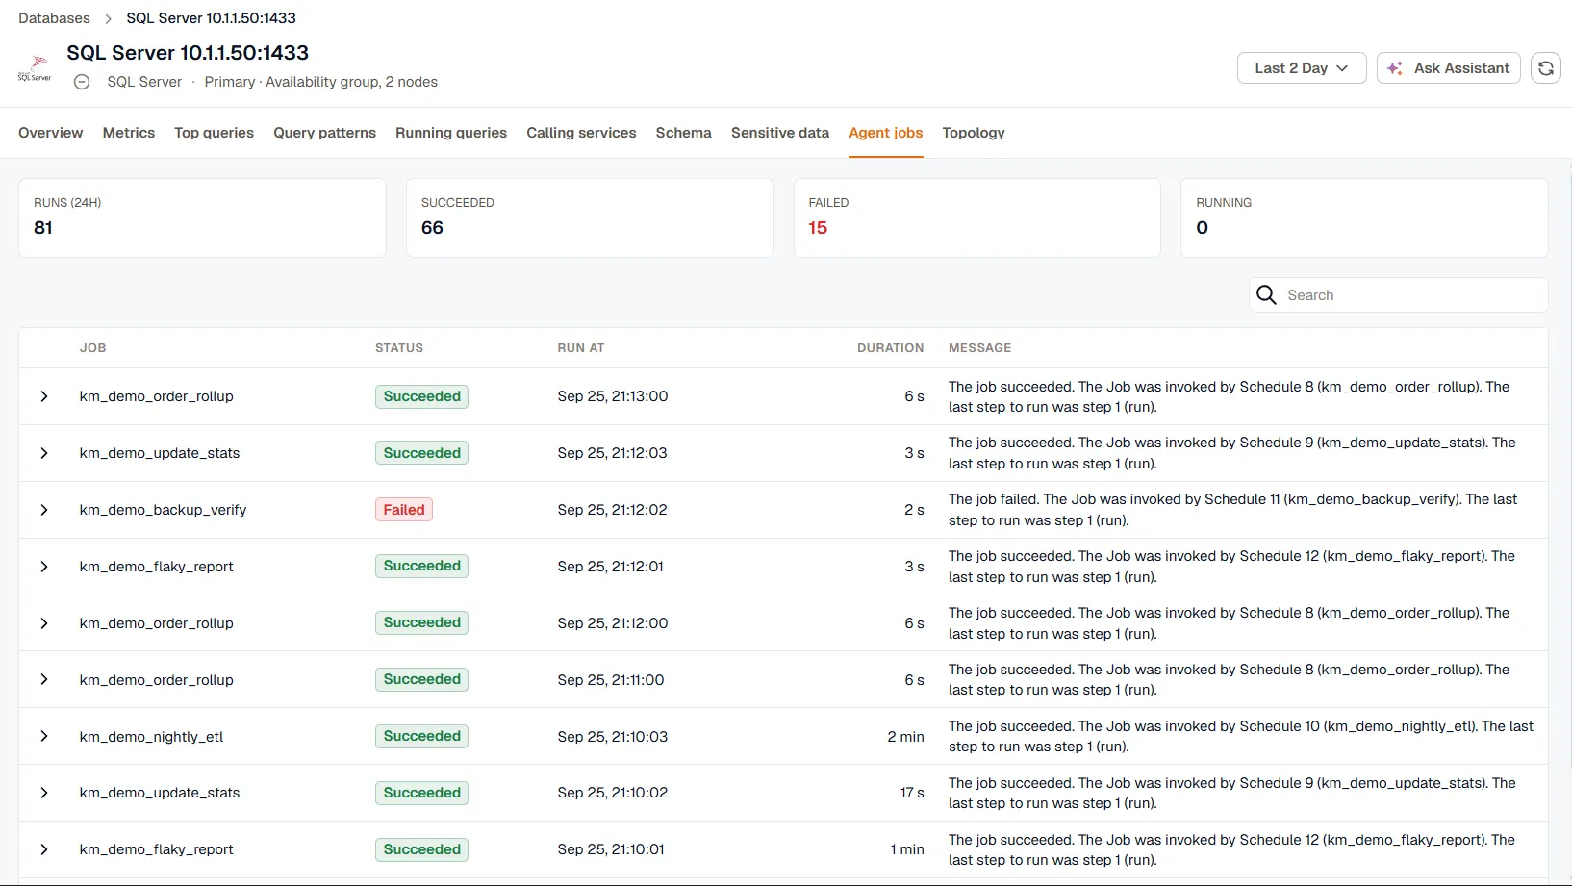This screenshot has width=1572, height=886.
Task: Switch to Top queries tab
Action: point(214,133)
